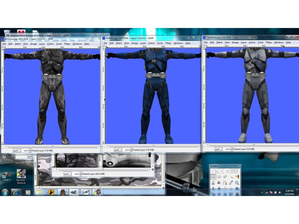
Task: Click navigation cross icon in Pasted Layer 16.4 MB window
Action: point(153,169)
